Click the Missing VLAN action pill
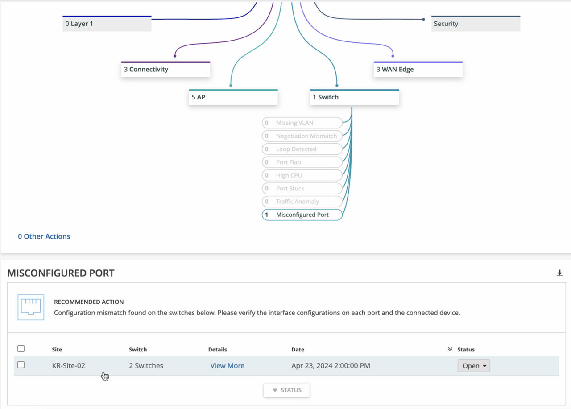The height and width of the screenshot is (409, 571). pyautogui.click(x=302, y=123)
